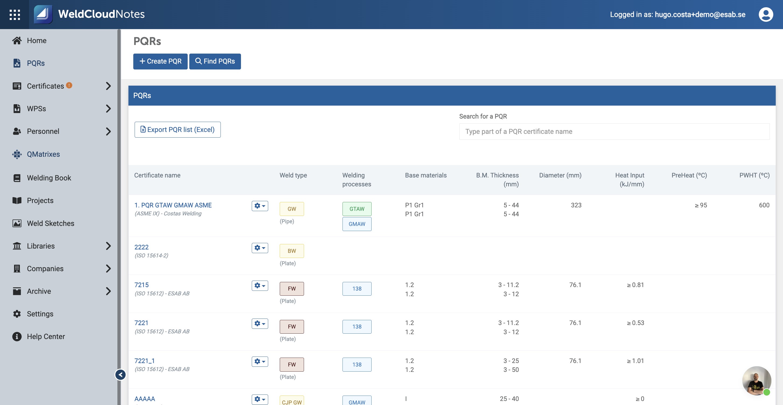Click the Certificate name column header
The height and width of the screenshot is (405, 783).
click(x=157, y=175)
